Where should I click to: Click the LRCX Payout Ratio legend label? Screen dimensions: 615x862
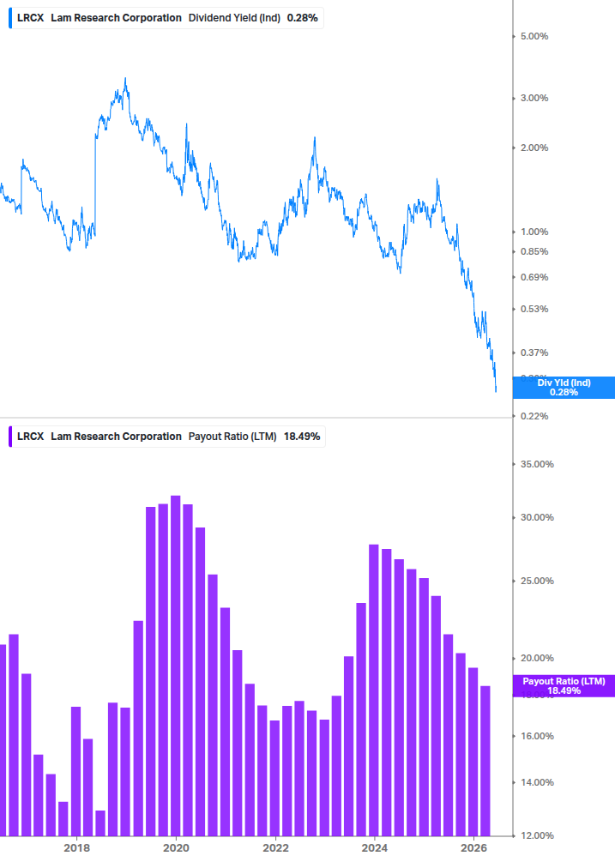168,437
